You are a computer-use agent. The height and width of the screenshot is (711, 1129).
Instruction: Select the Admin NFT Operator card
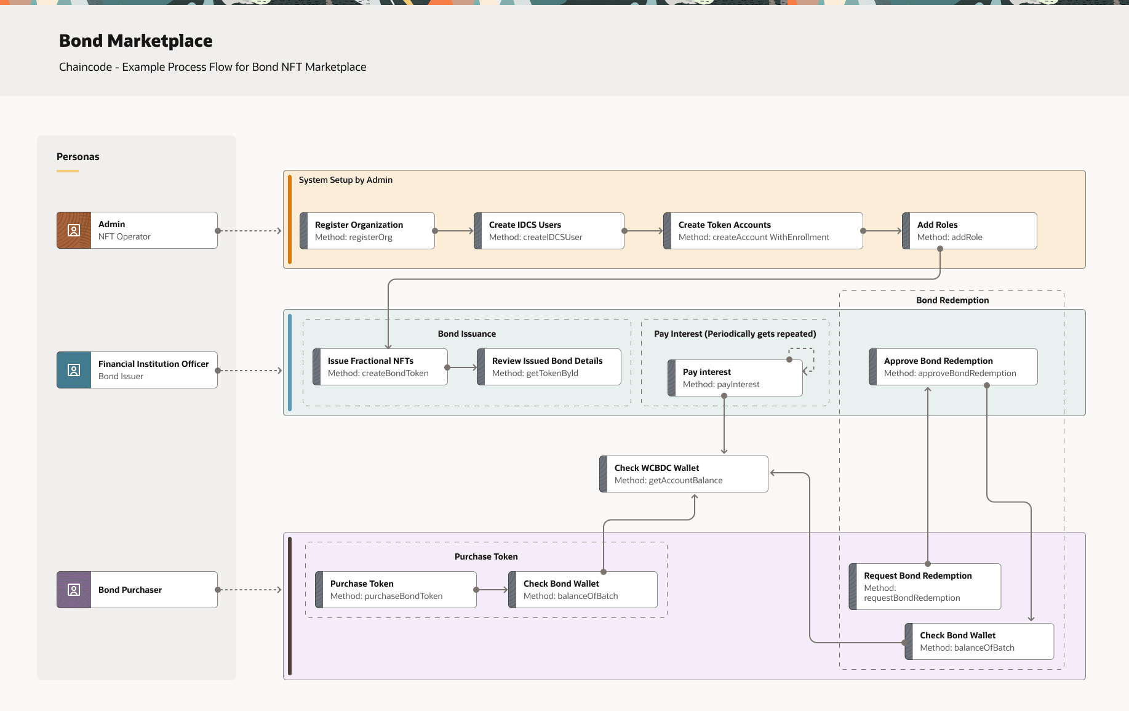coord(137,230)
